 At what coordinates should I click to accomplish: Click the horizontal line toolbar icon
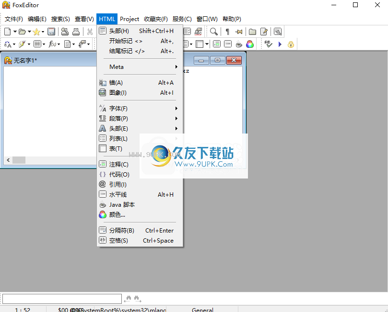click(x=228, y=44)
